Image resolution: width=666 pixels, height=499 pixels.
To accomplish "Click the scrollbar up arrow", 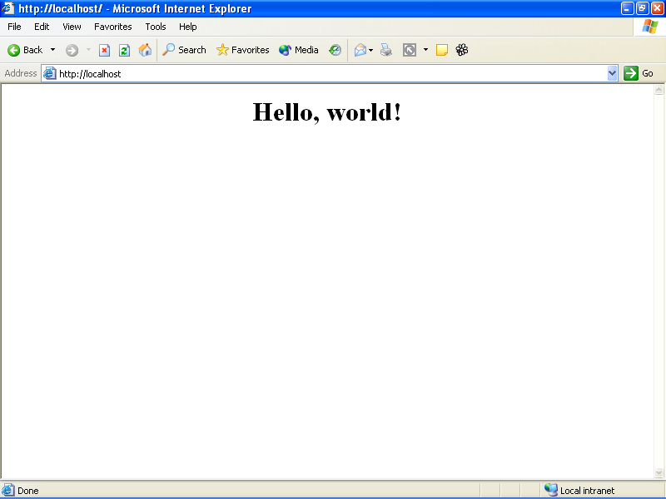I will 659,90.
